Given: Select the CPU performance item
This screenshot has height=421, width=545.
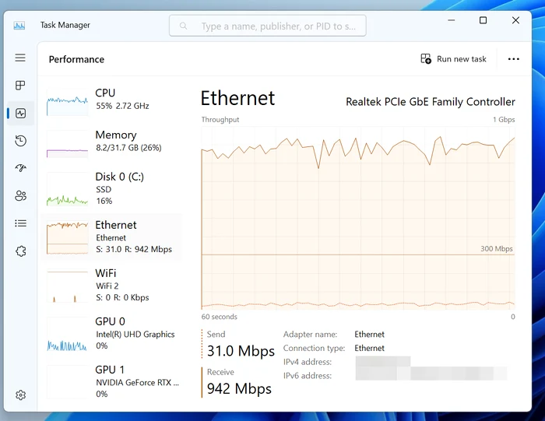Looking at the screenshot, I should pyautogui.click(x=111, y=99).
